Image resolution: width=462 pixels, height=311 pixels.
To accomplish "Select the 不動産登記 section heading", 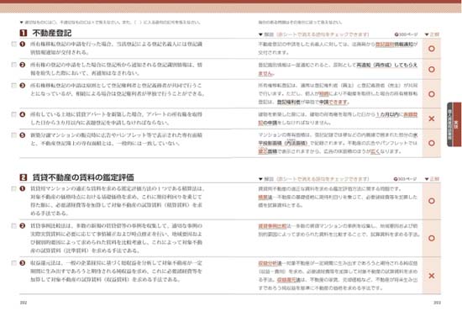I will [52, 33].
